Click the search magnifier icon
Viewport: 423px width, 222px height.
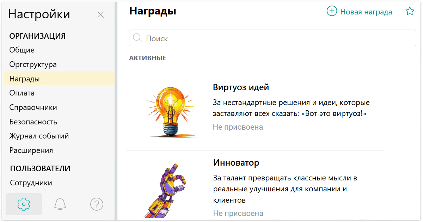pyautogui.click(x=137, y=38)
